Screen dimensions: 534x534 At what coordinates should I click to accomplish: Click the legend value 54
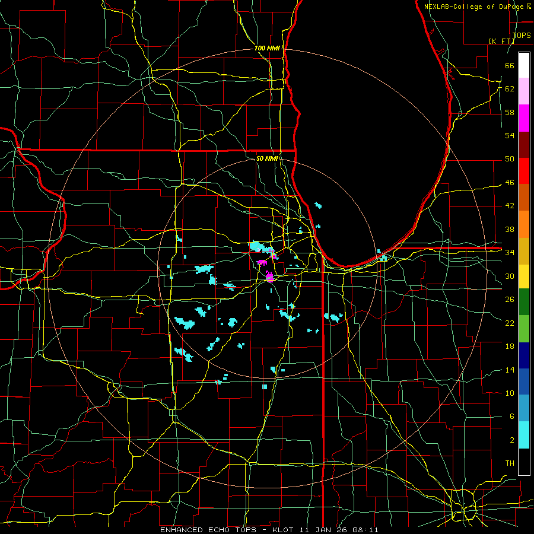pos(510,135)
